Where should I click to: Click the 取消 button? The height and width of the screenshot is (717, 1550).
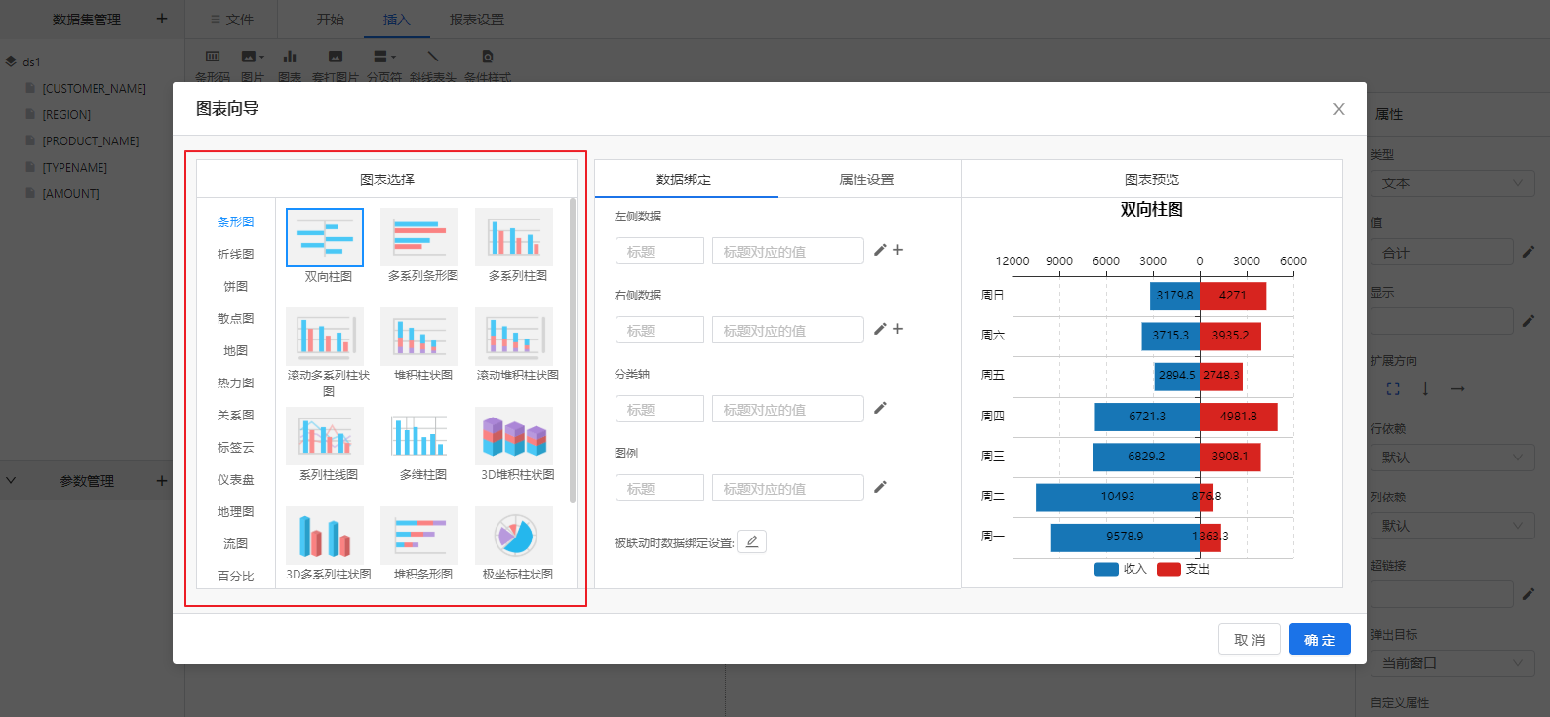pos(1250,640)
